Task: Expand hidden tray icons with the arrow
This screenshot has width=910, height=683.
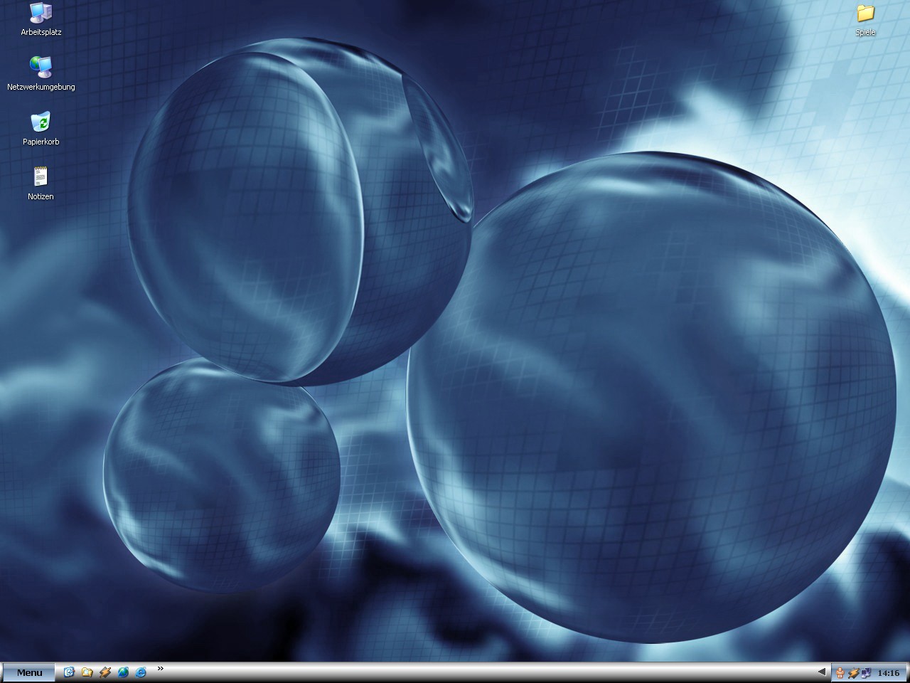Action: click(823, 672)
